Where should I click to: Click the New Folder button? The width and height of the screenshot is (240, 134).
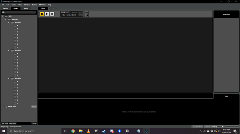13,123
